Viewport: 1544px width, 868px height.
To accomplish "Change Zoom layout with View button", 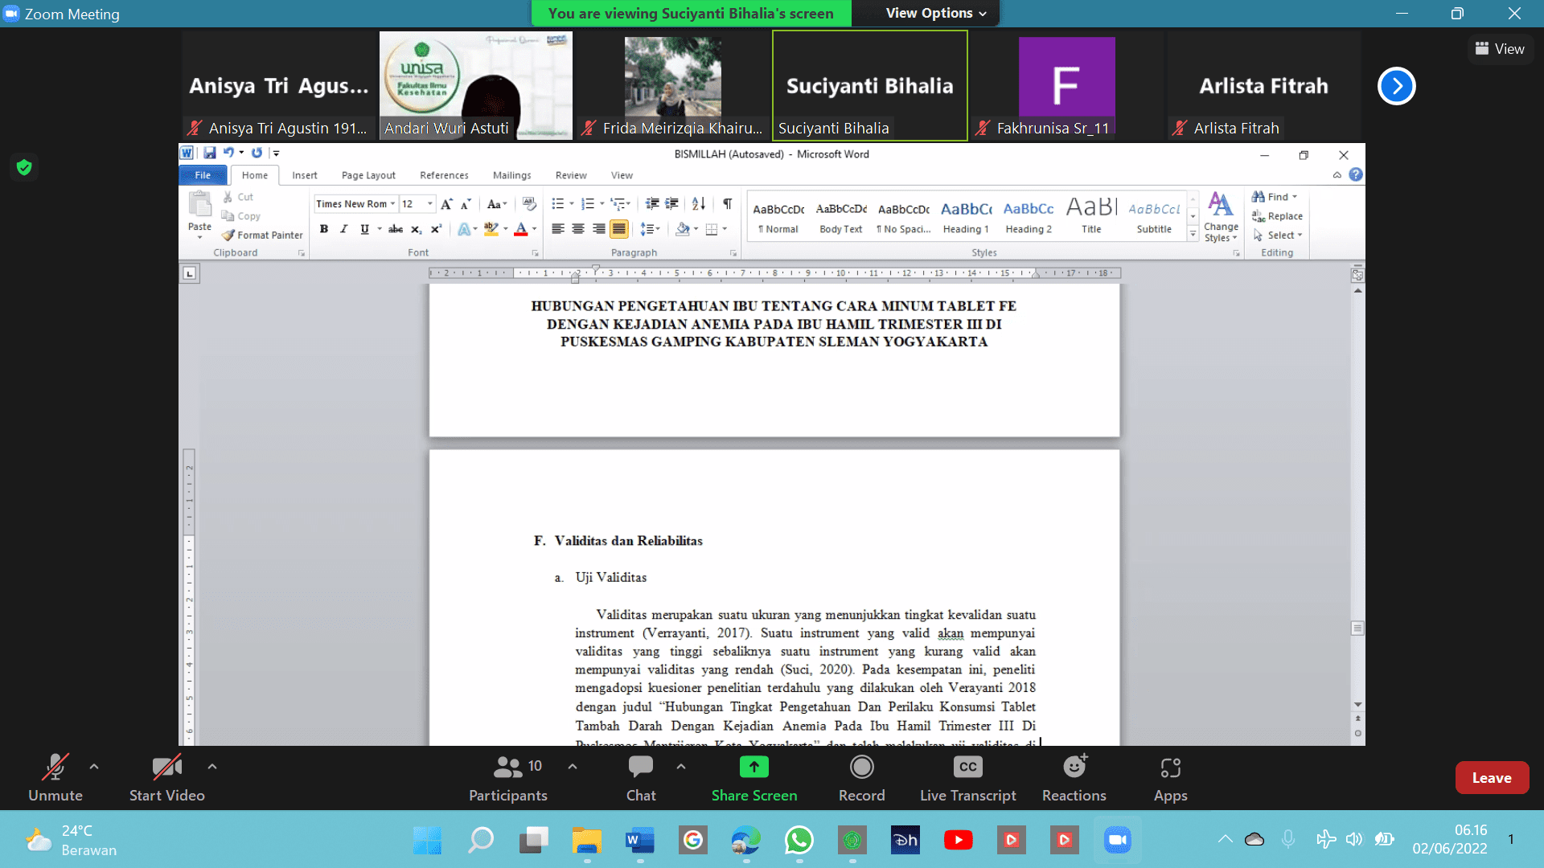I will click(1500, 49).
